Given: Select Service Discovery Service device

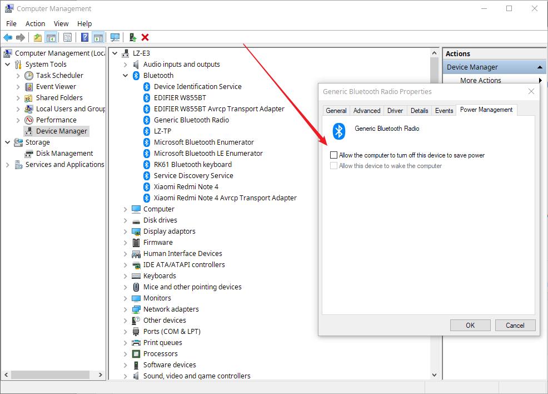Looking at the screenshot, I should (x=193, y=176).
